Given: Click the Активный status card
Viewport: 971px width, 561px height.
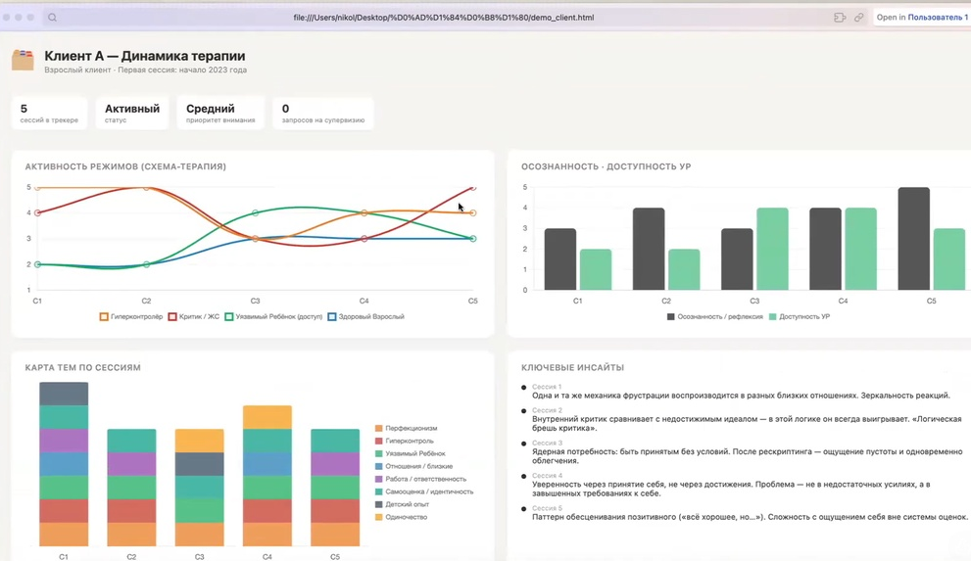Looking at the screenshot, I should 132,113.
